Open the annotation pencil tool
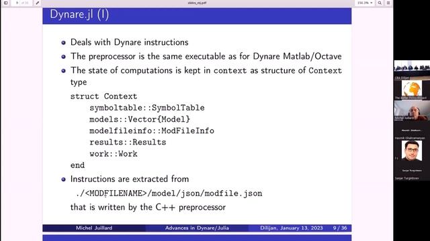430x241 pixels. (x=38, y=3)
